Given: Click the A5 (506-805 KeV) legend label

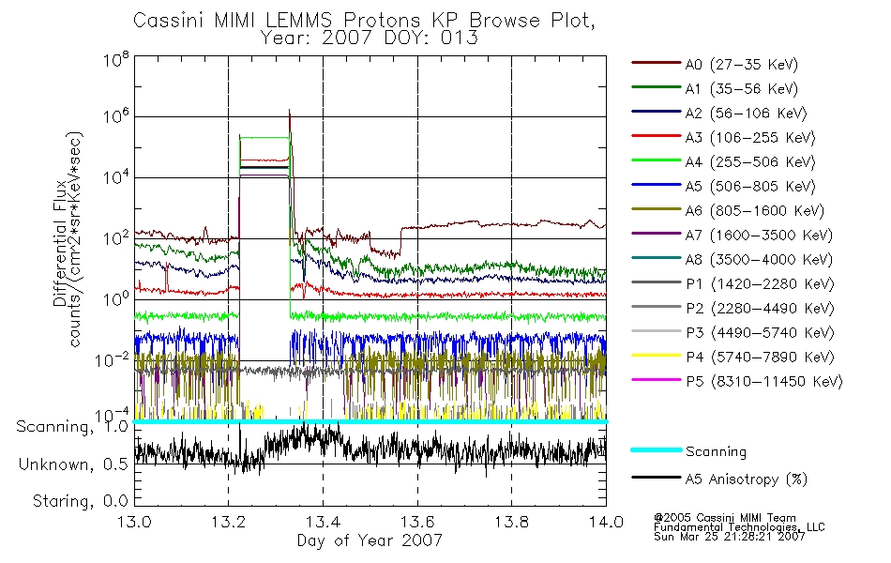Looking at the screenshot, I should [750, 187].
